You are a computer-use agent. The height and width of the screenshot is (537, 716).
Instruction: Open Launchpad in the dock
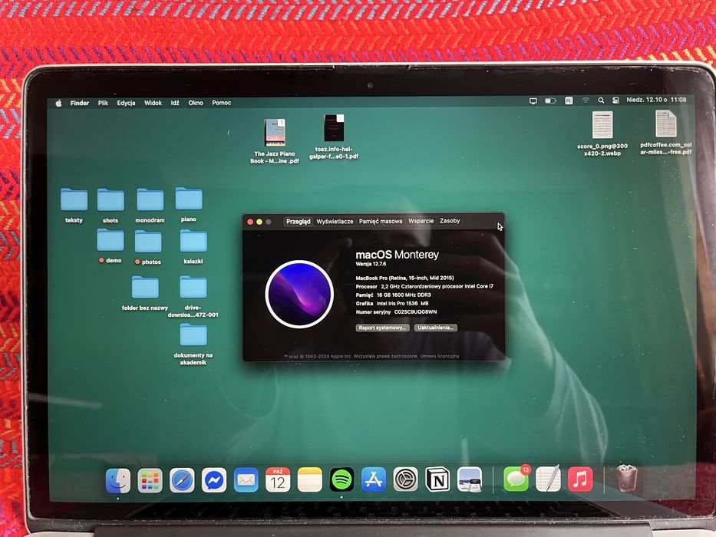tap(150, 480)
